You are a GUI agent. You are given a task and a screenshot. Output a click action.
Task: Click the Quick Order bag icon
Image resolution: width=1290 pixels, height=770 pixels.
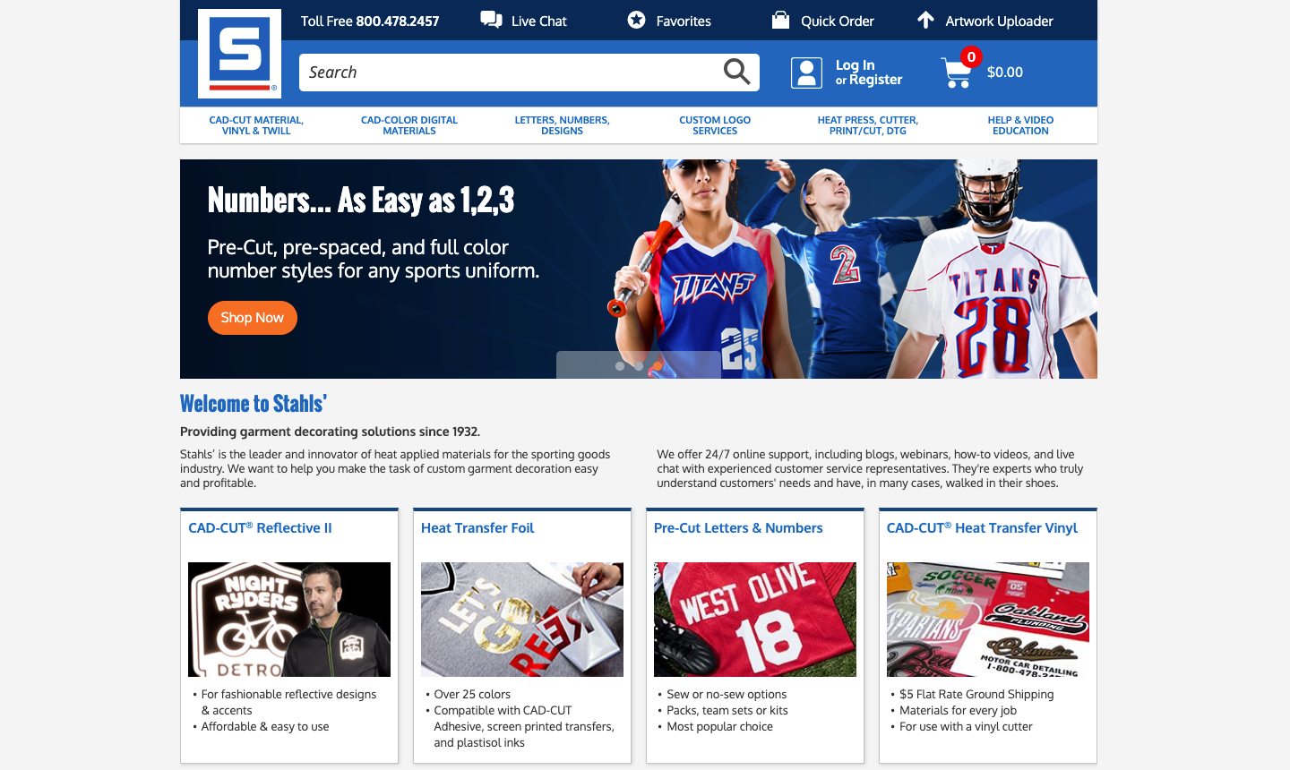780,20
